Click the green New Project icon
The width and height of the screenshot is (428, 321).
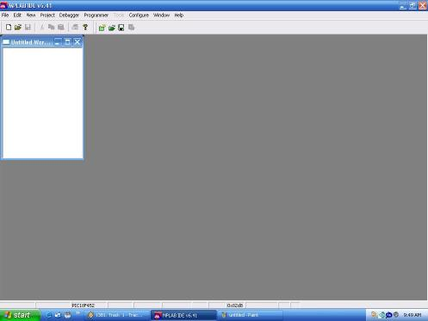[x=102, y=28]
